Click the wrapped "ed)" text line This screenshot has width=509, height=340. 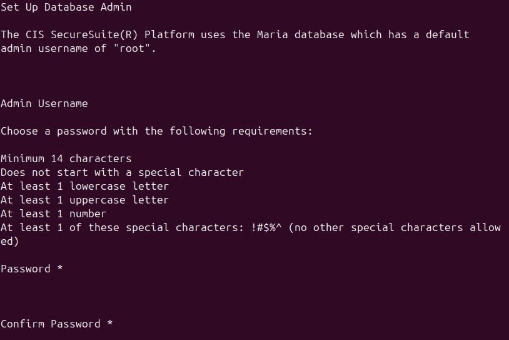[x=10, y=242]
